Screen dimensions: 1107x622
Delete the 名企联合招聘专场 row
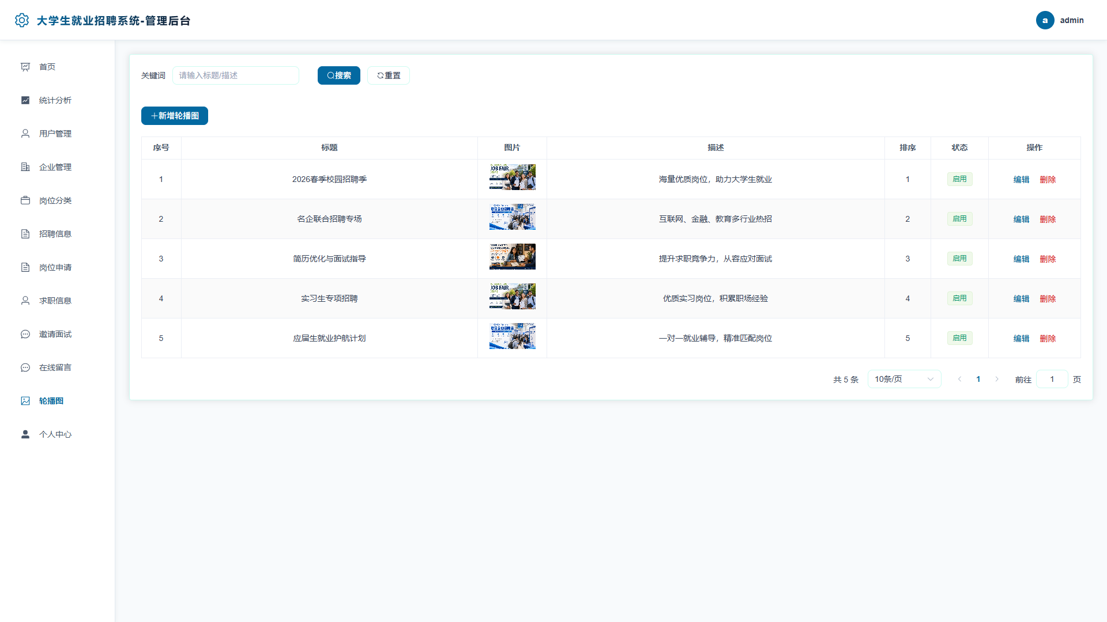click(x=1048, y=219)
